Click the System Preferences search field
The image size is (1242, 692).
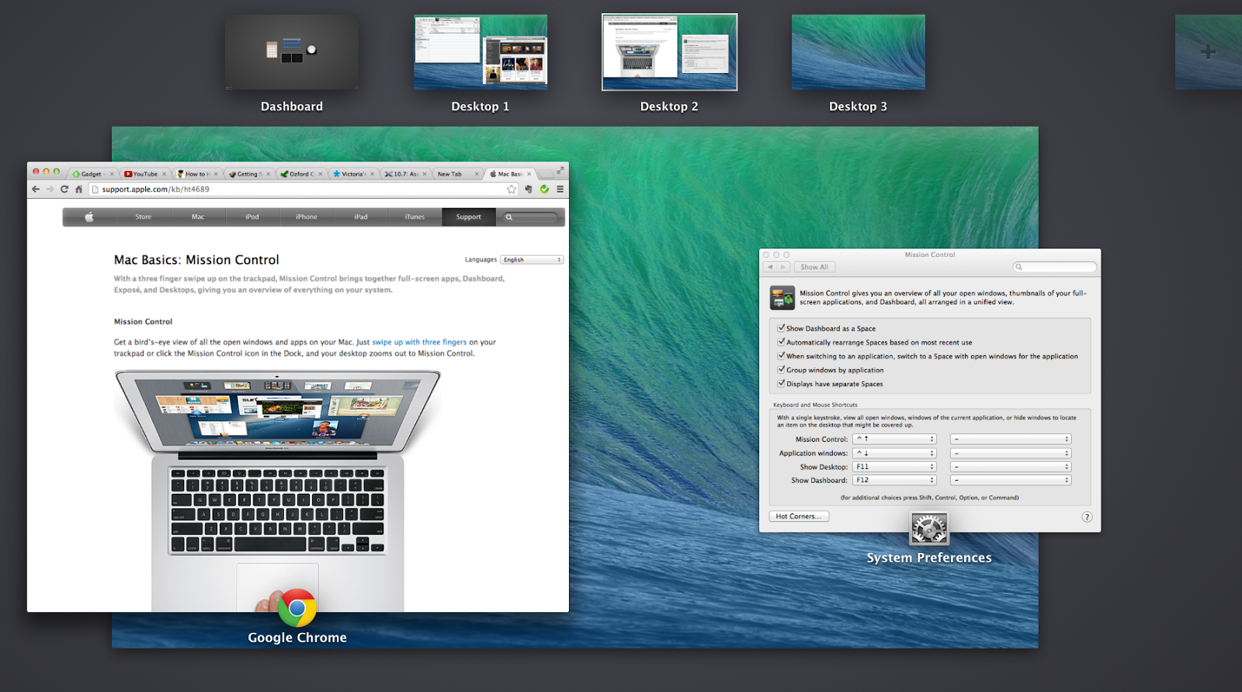1055,266
